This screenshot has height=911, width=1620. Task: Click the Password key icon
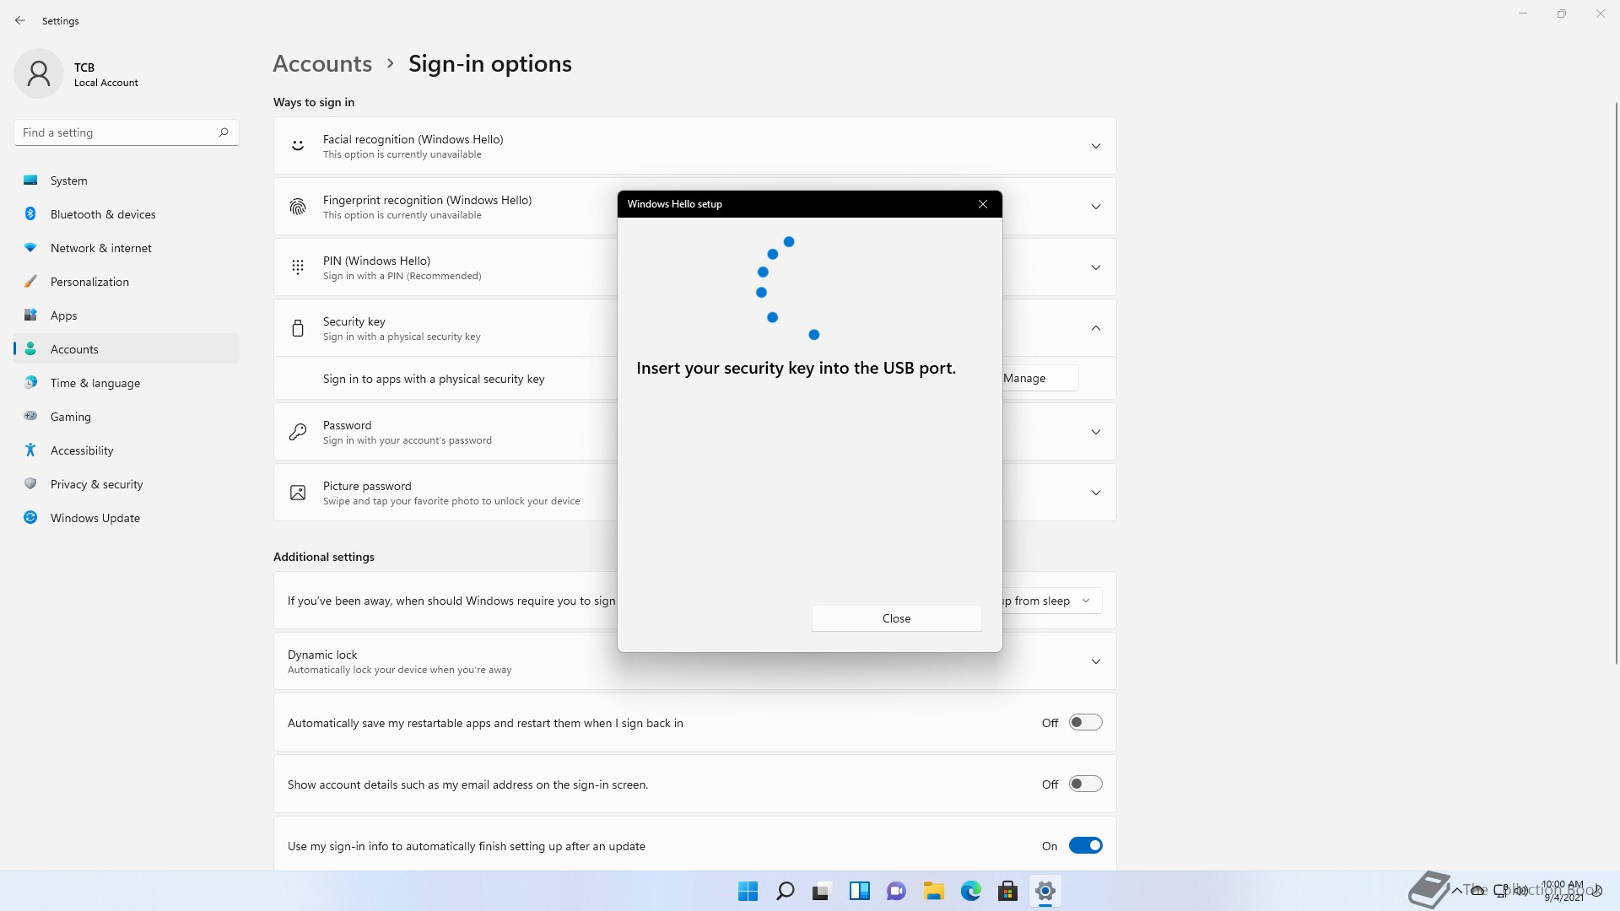tap(298, 432)
